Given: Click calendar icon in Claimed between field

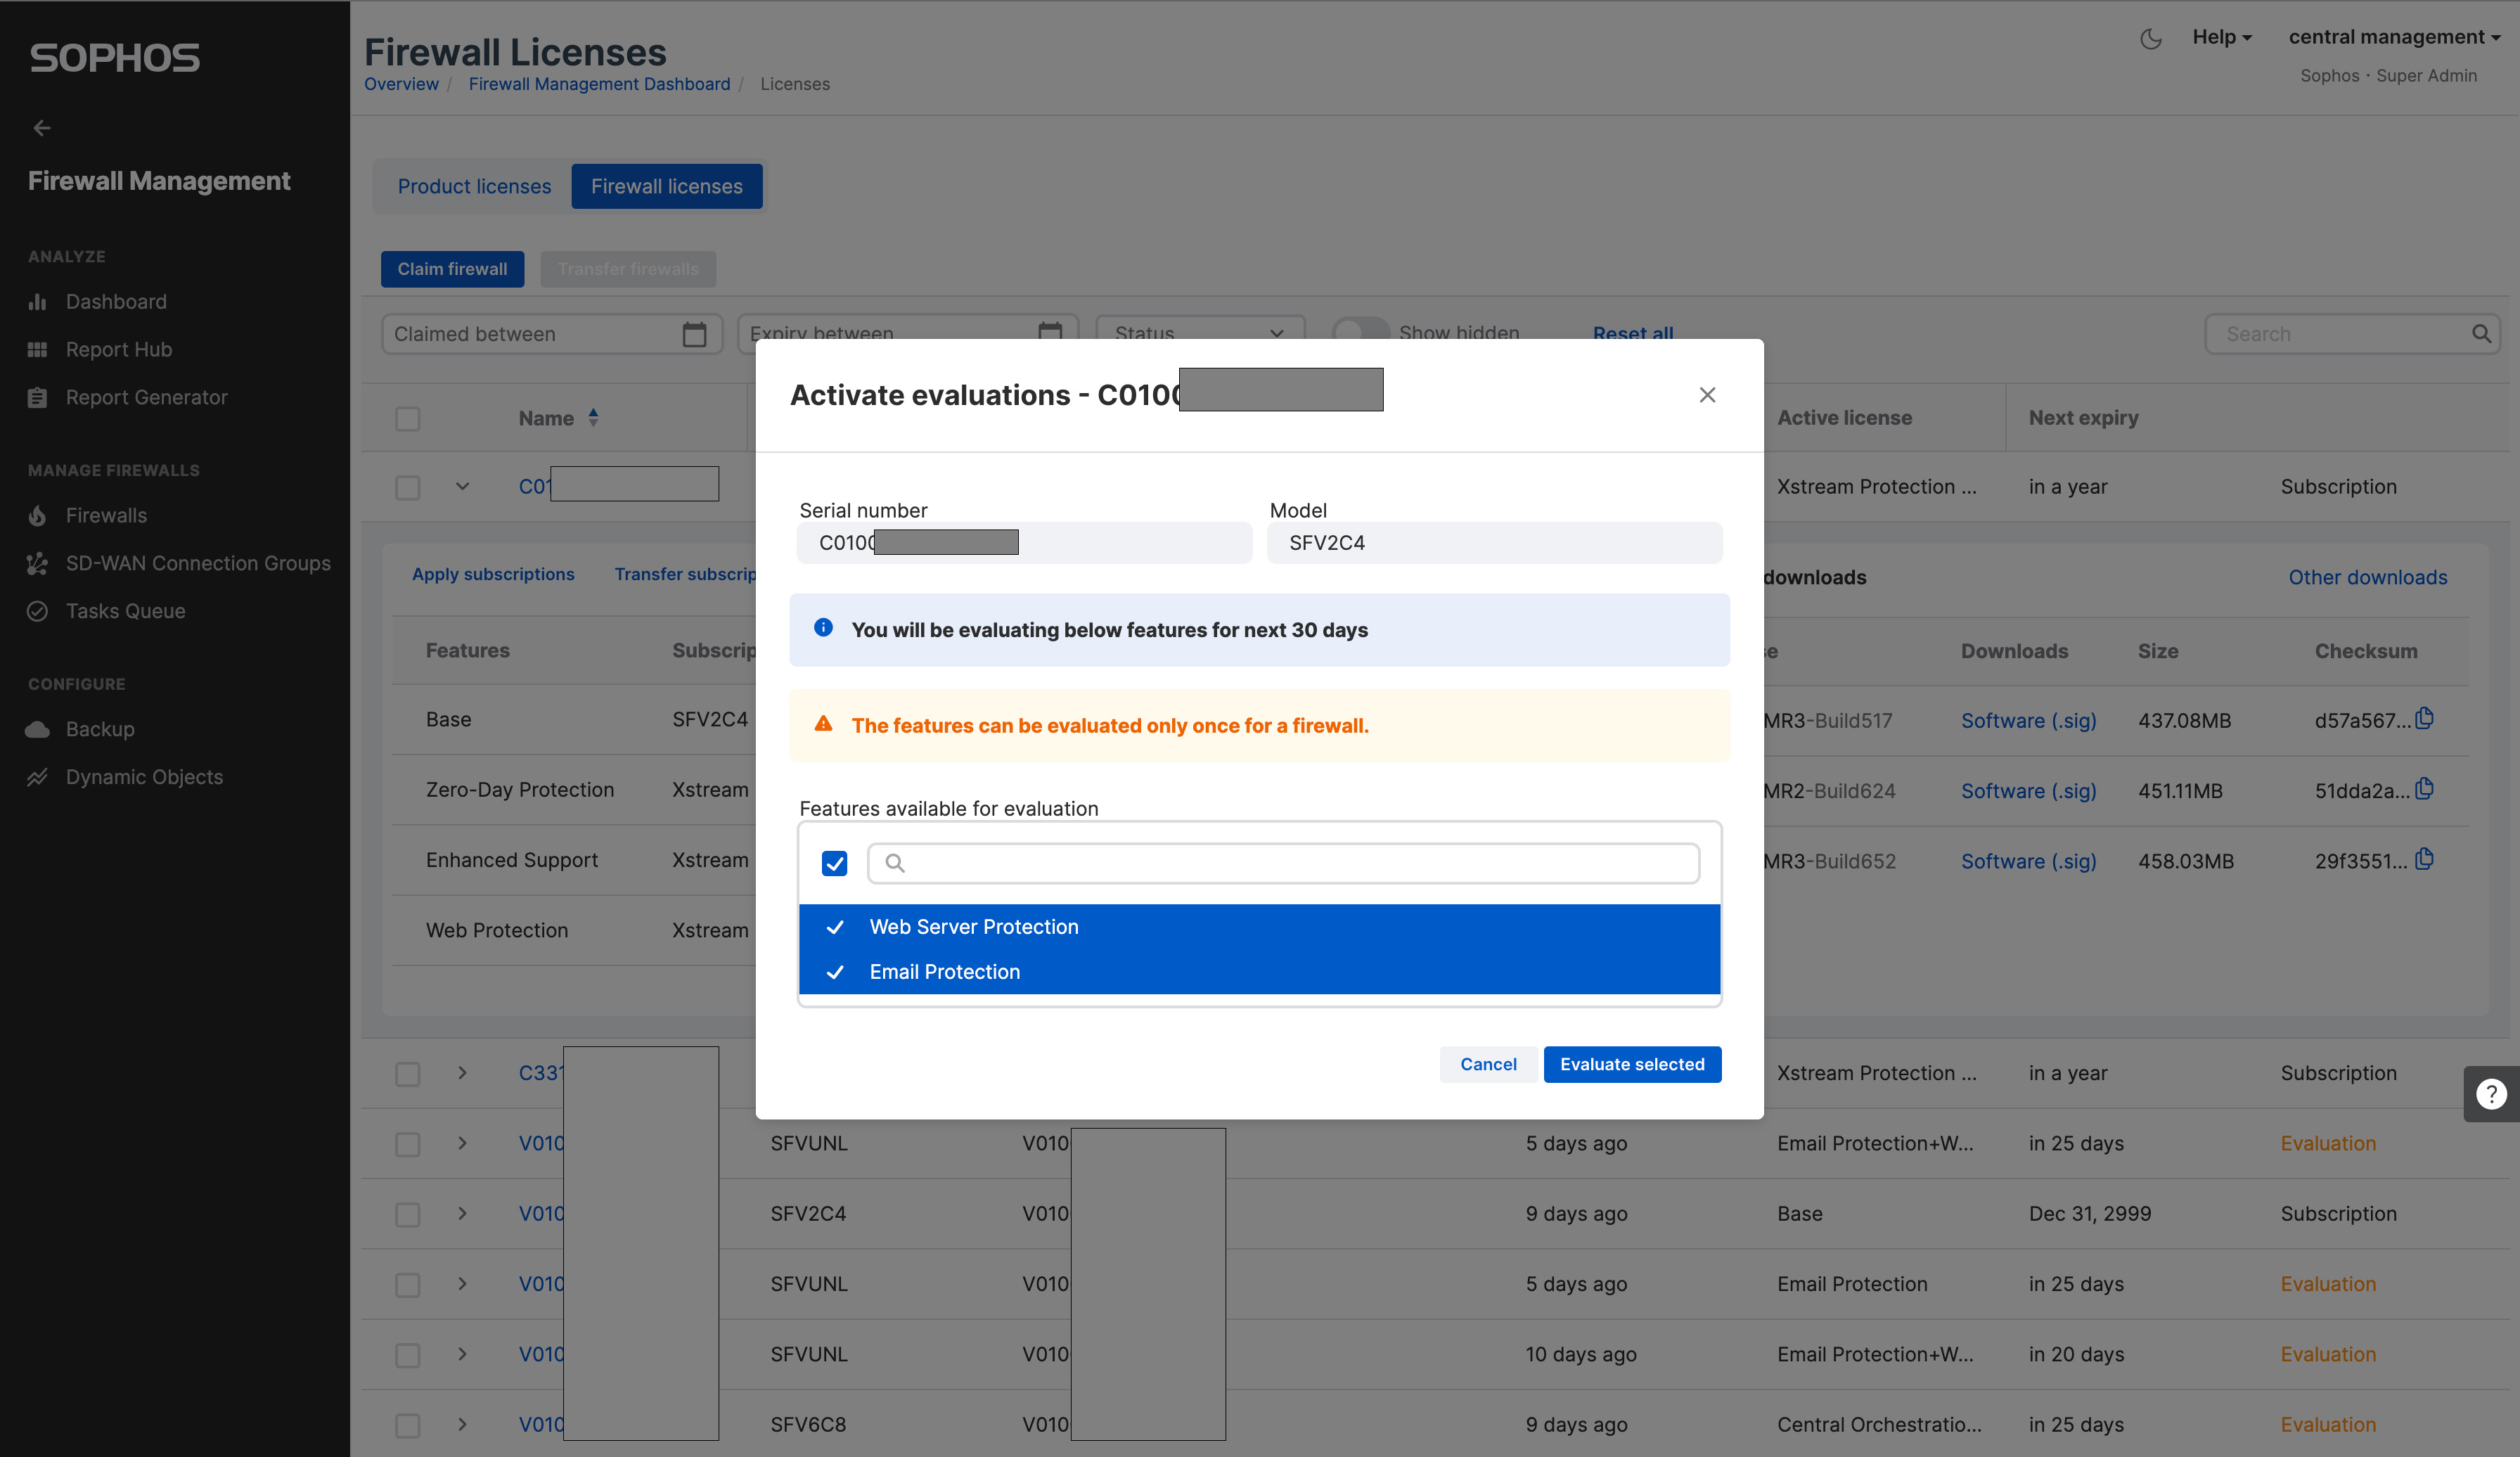Looking at the screenshot, I should coord(694,334).
